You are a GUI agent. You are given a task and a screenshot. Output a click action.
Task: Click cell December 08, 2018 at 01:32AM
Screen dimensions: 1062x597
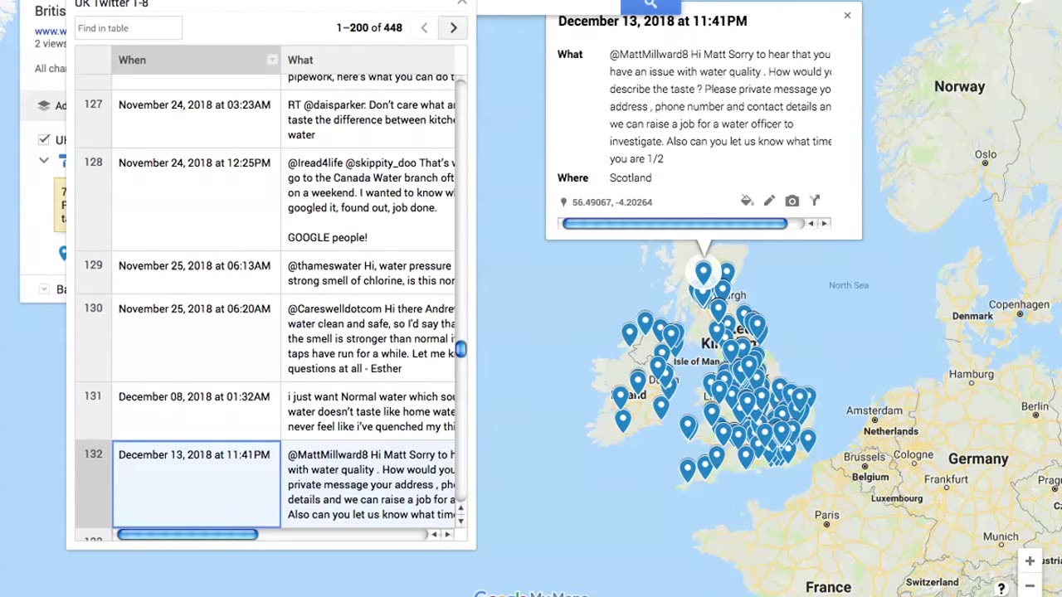point(196,410)
